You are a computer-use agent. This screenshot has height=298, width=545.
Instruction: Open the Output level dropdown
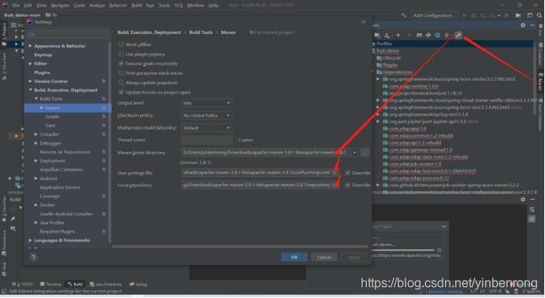[x=206, y=103]
